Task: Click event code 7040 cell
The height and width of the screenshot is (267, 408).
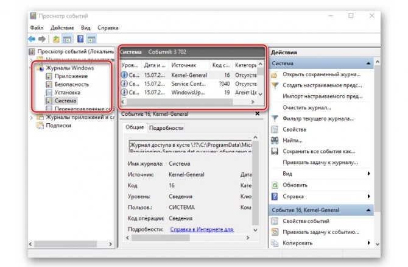Action: click(224, 84)
